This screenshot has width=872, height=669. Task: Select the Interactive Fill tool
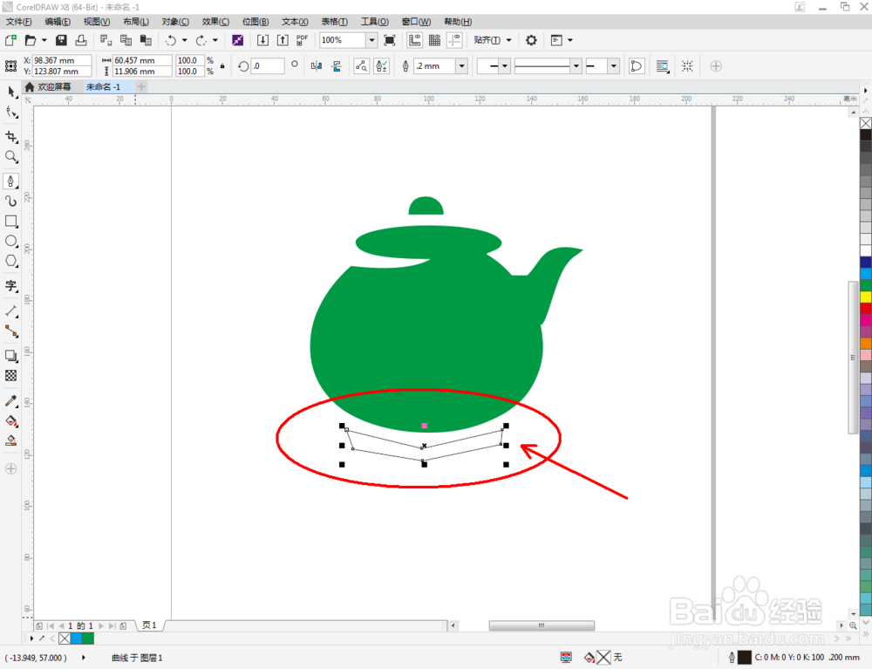pyautogui.click(x=11, y=421)
